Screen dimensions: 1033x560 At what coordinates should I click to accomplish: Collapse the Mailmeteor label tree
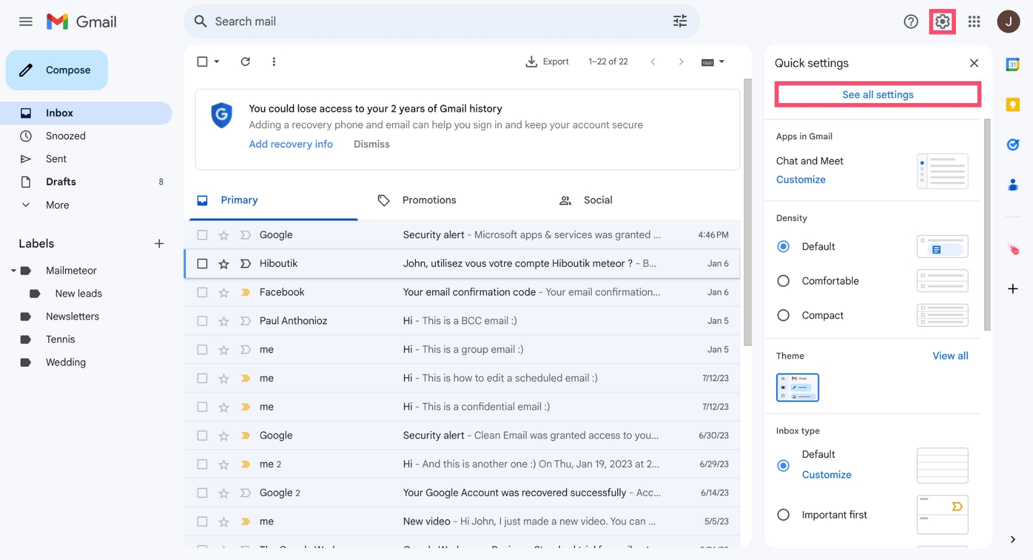click(x=13, y=271)
